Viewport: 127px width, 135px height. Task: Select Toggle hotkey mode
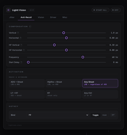pyautogui.click(x=96, y=115)
